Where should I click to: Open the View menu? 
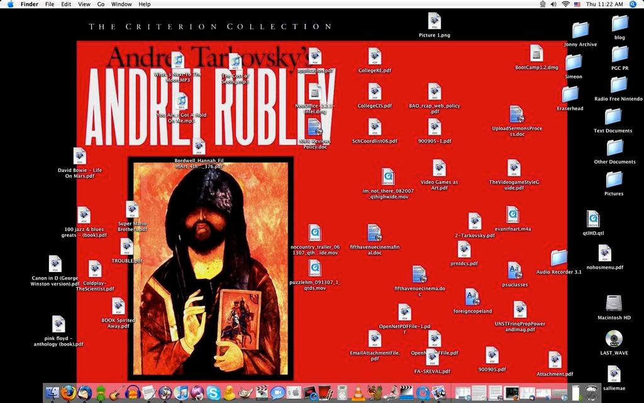[x=84, y=4]
